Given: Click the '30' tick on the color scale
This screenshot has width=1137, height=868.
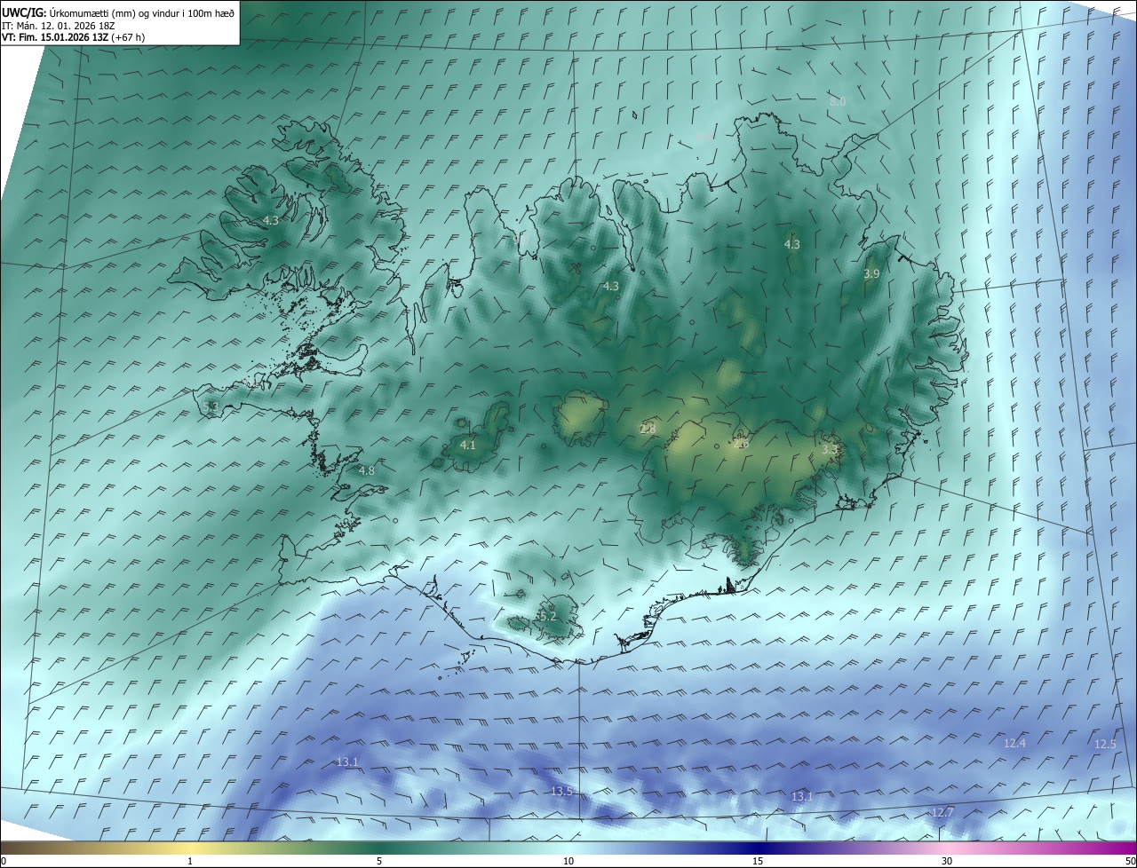Looking at the screenshot, I should click(947, 861).
